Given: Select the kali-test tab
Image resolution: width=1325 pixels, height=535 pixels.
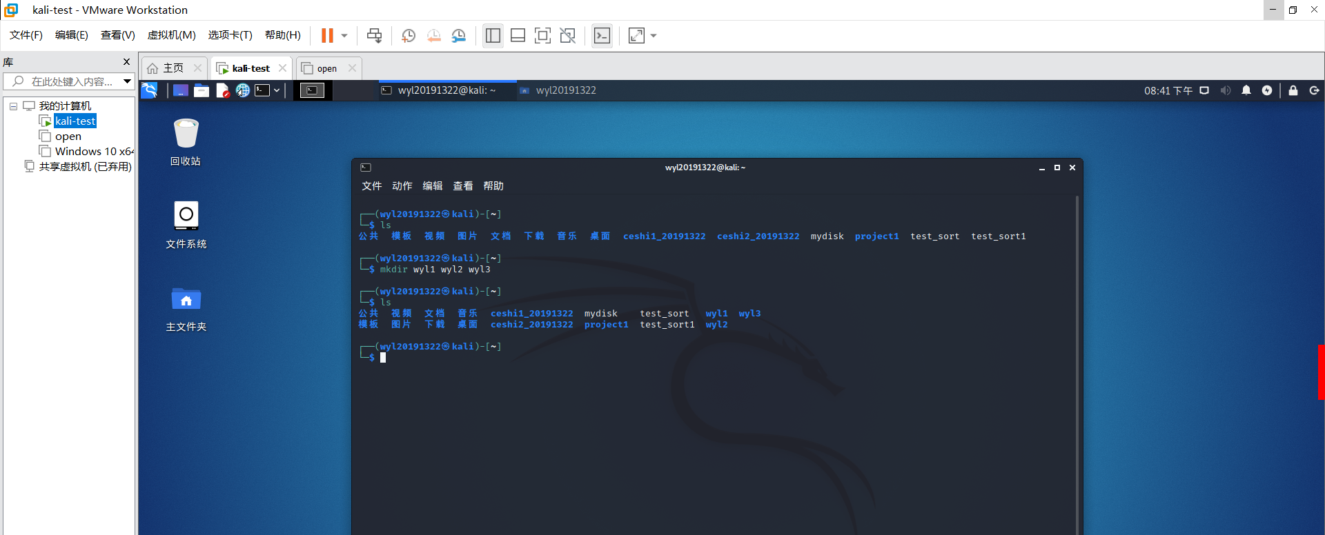Looking at the screenshot, I should click(251, 68).
